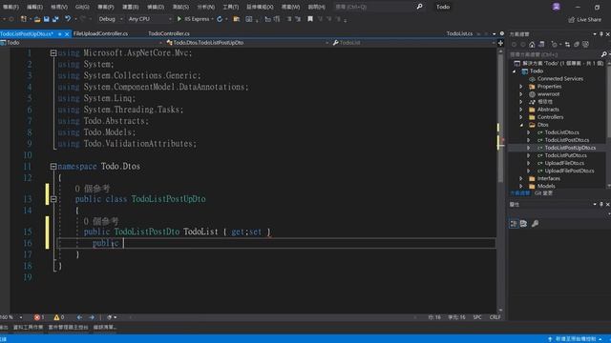This screenshot has height=343, width=611.
Task: Open the IIS Express target dropdown arrow
Action: point(212,19)
